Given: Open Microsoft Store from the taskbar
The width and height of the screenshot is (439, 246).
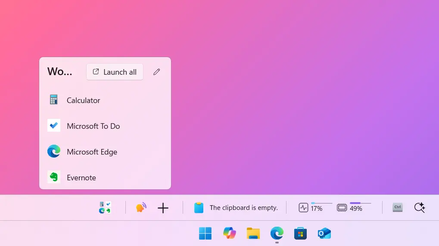Looking at the screenshot, I should [x=300, y=233].
